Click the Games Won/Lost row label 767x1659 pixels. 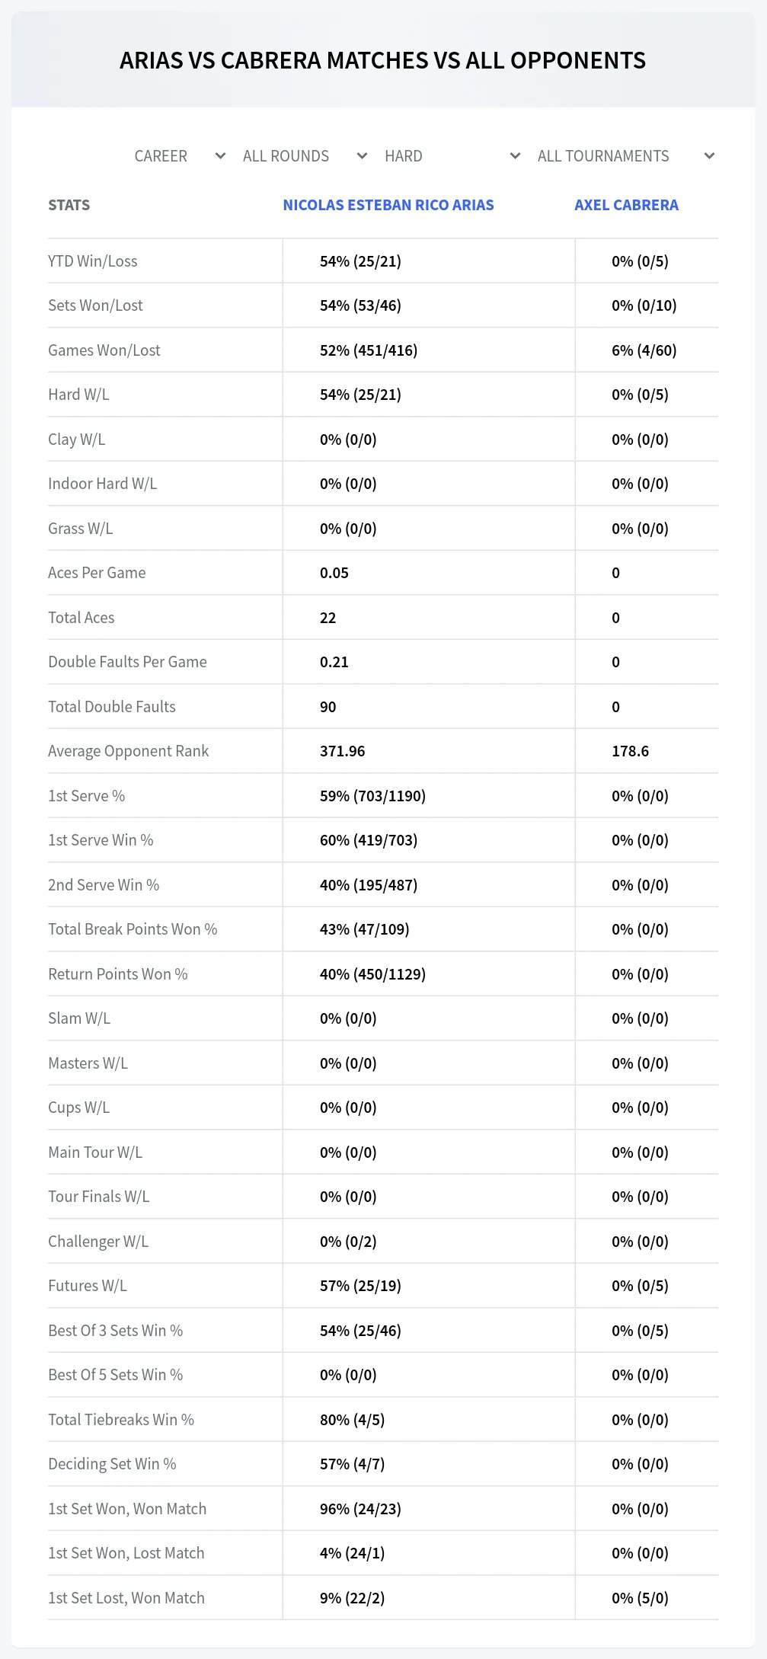pos(104,350)
